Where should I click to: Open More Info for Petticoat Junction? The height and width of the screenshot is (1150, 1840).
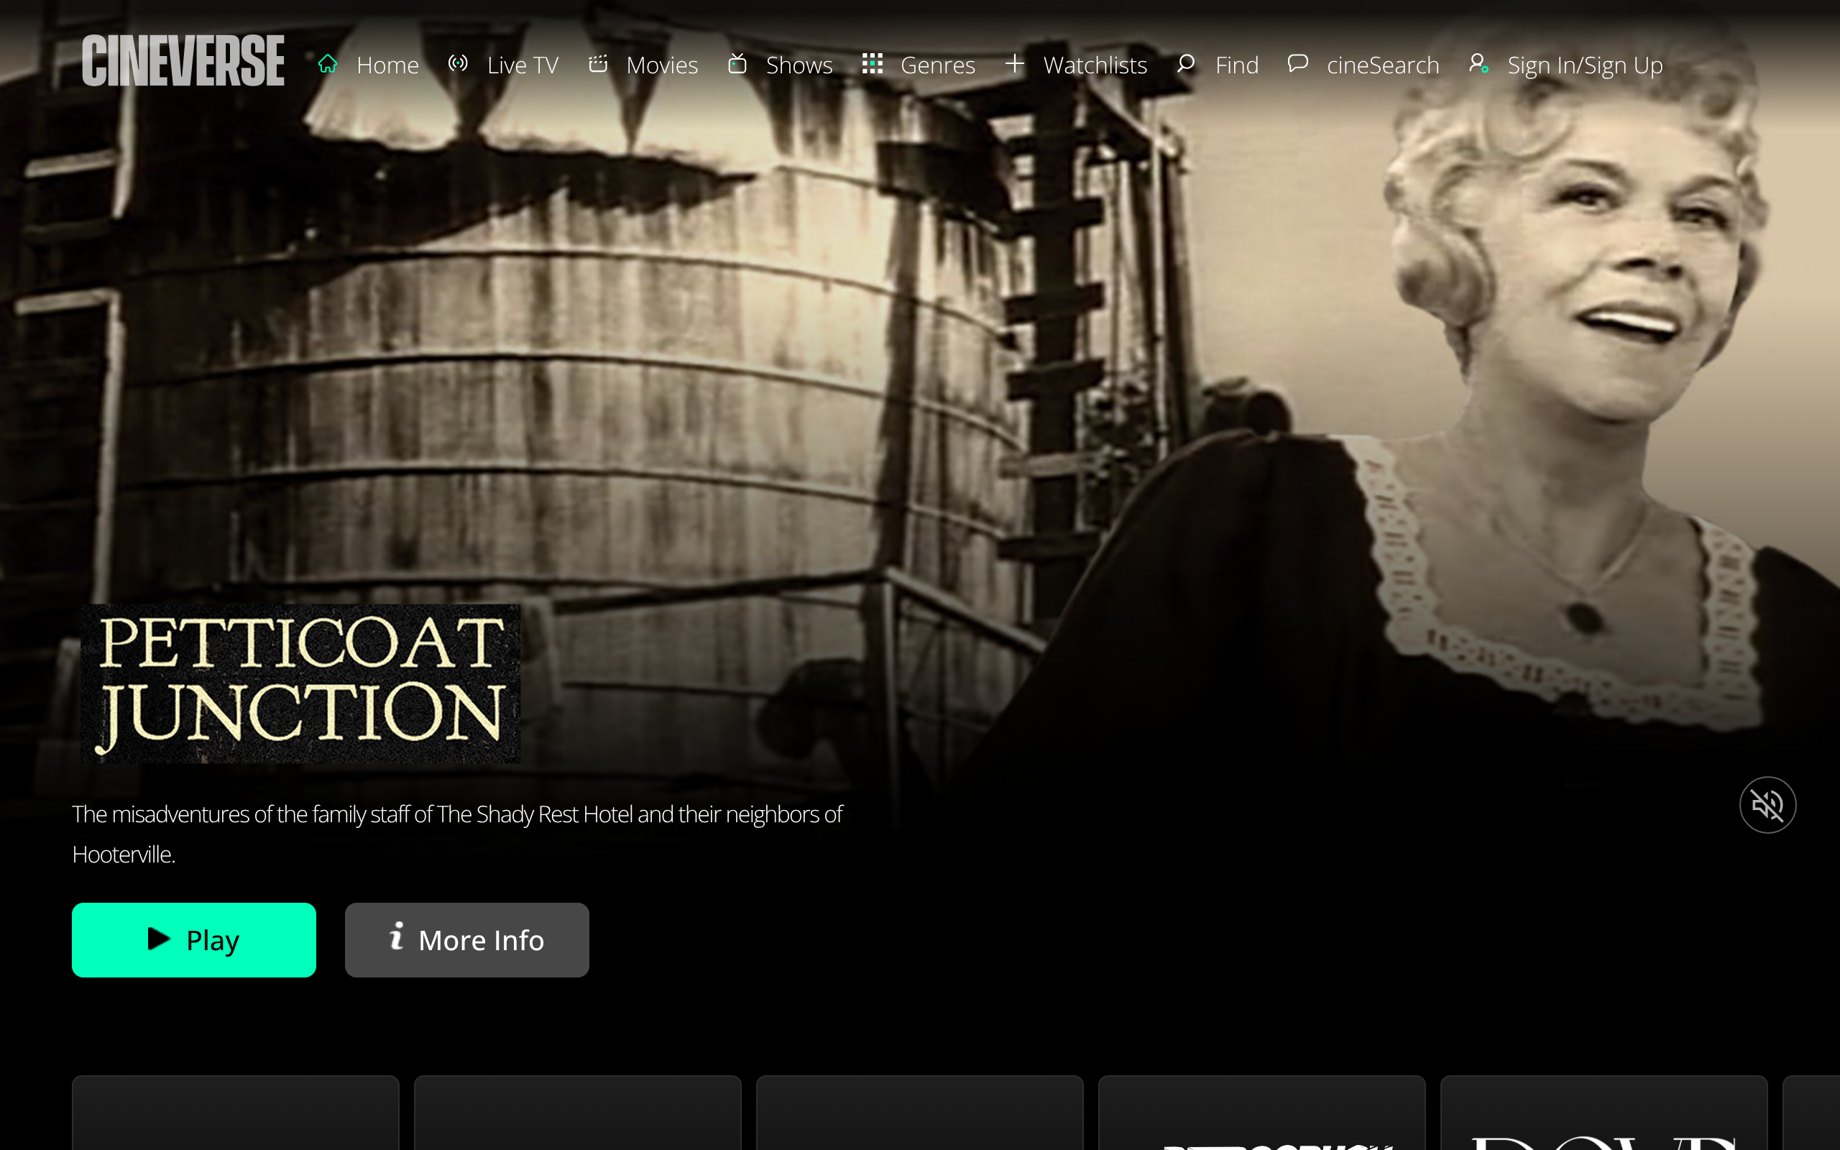467,940
